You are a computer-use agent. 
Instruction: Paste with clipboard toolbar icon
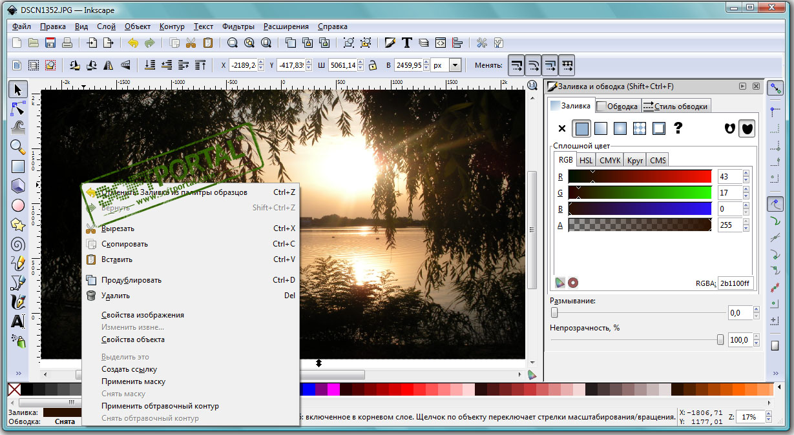coord(207,43)
